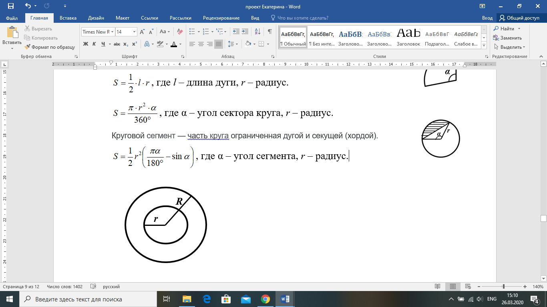Screen dimensions: 547x307
Task: Click the Общий доступ share button
Action: click(x=519, y=18)
